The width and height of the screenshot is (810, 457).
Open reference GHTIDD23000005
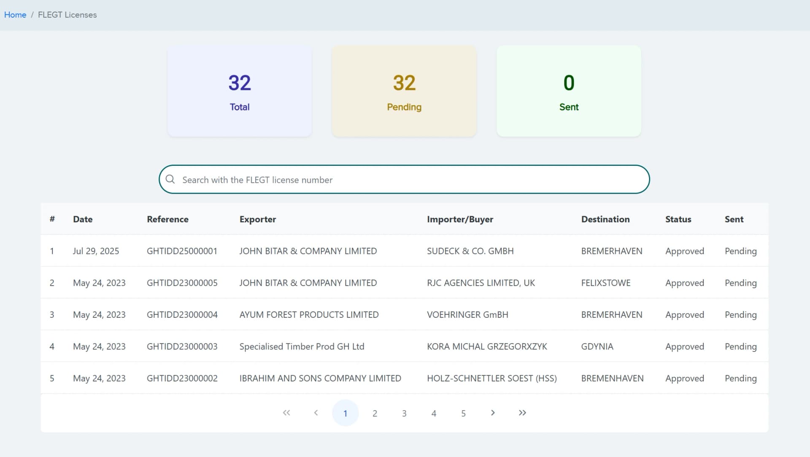182,283
